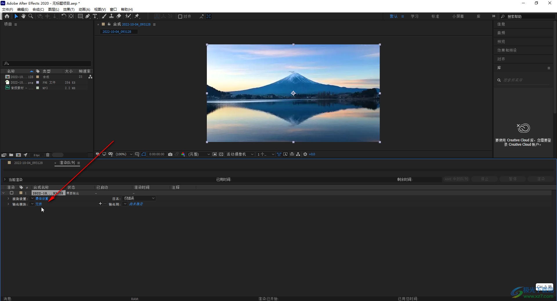Click the 8 bpc color depth button
The width and height of the screenshot is (557, 301).
point(37,155)
